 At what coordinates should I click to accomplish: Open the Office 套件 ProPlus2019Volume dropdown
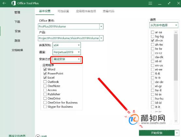point(70,26)
